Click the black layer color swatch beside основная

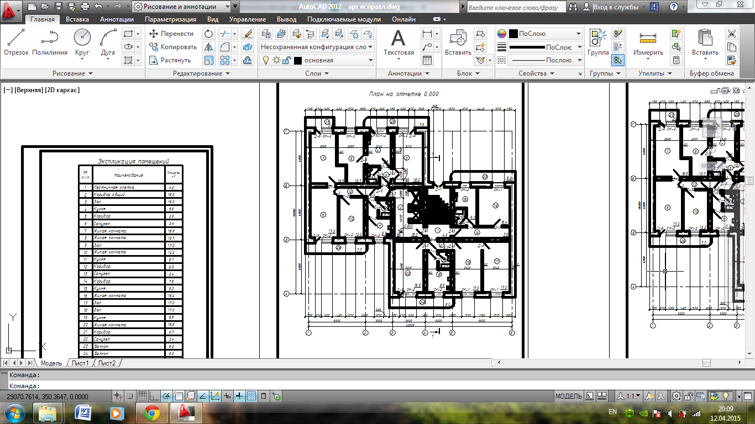[298, 60]
